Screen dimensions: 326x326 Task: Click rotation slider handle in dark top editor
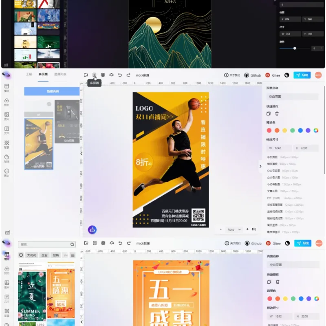coord(295,48)
